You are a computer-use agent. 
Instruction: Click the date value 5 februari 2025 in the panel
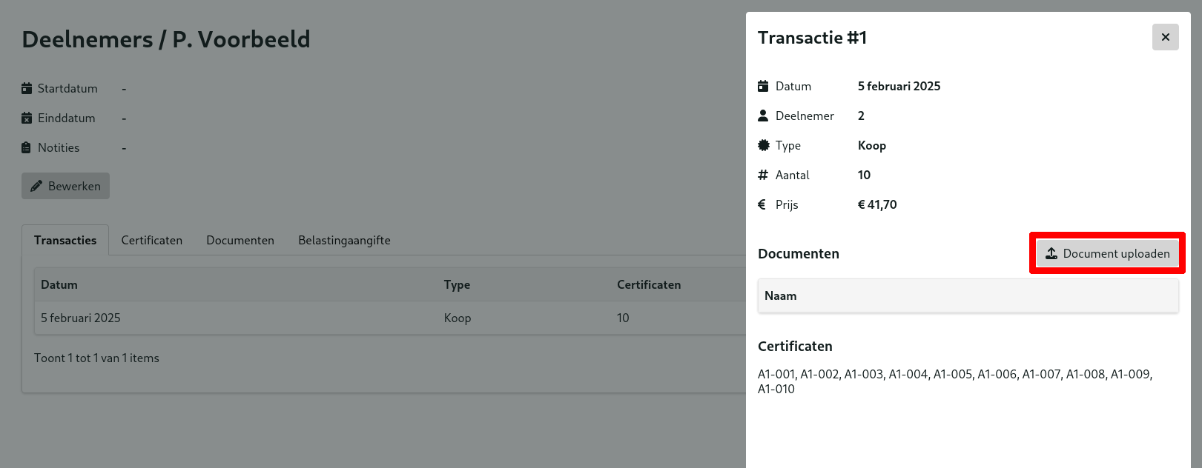(899, 86)
